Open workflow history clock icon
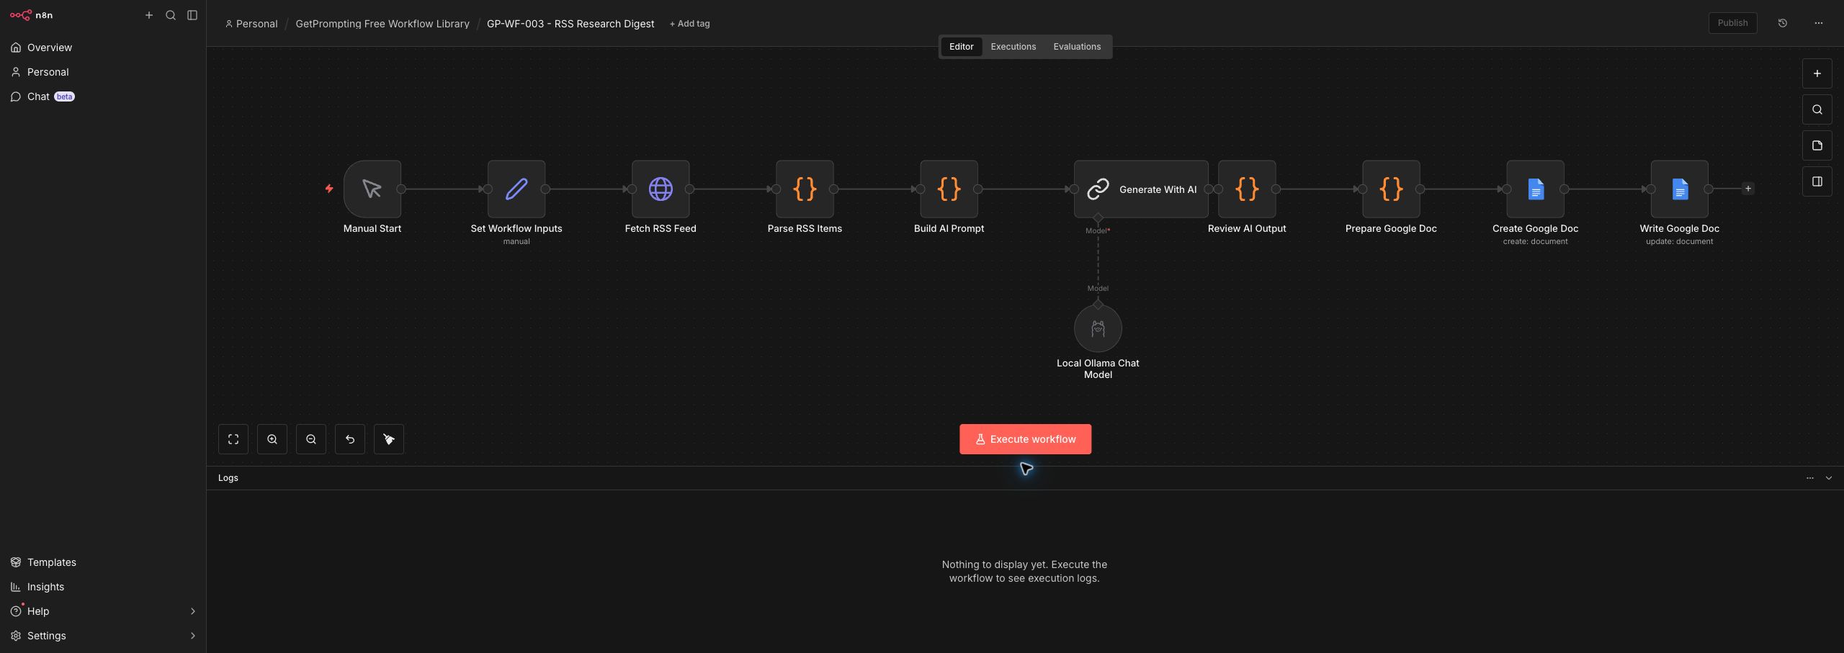The width and height of the screenshot is (1844, 653). [x=1783, y=23]
